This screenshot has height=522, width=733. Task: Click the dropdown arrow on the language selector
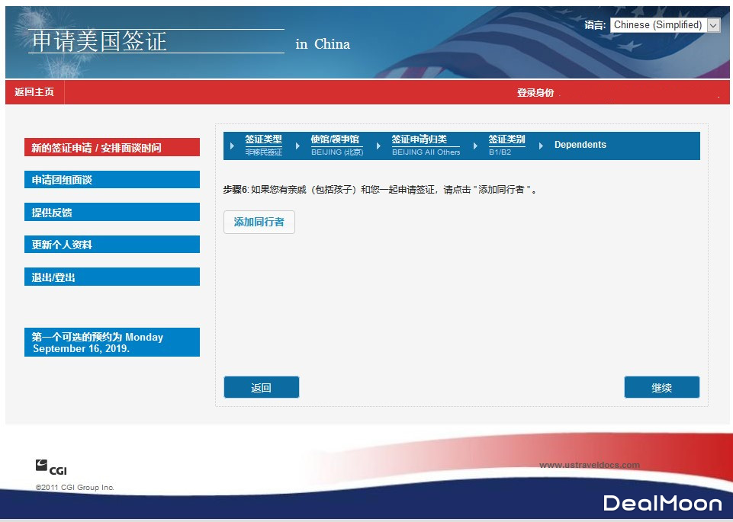[714, 24]
